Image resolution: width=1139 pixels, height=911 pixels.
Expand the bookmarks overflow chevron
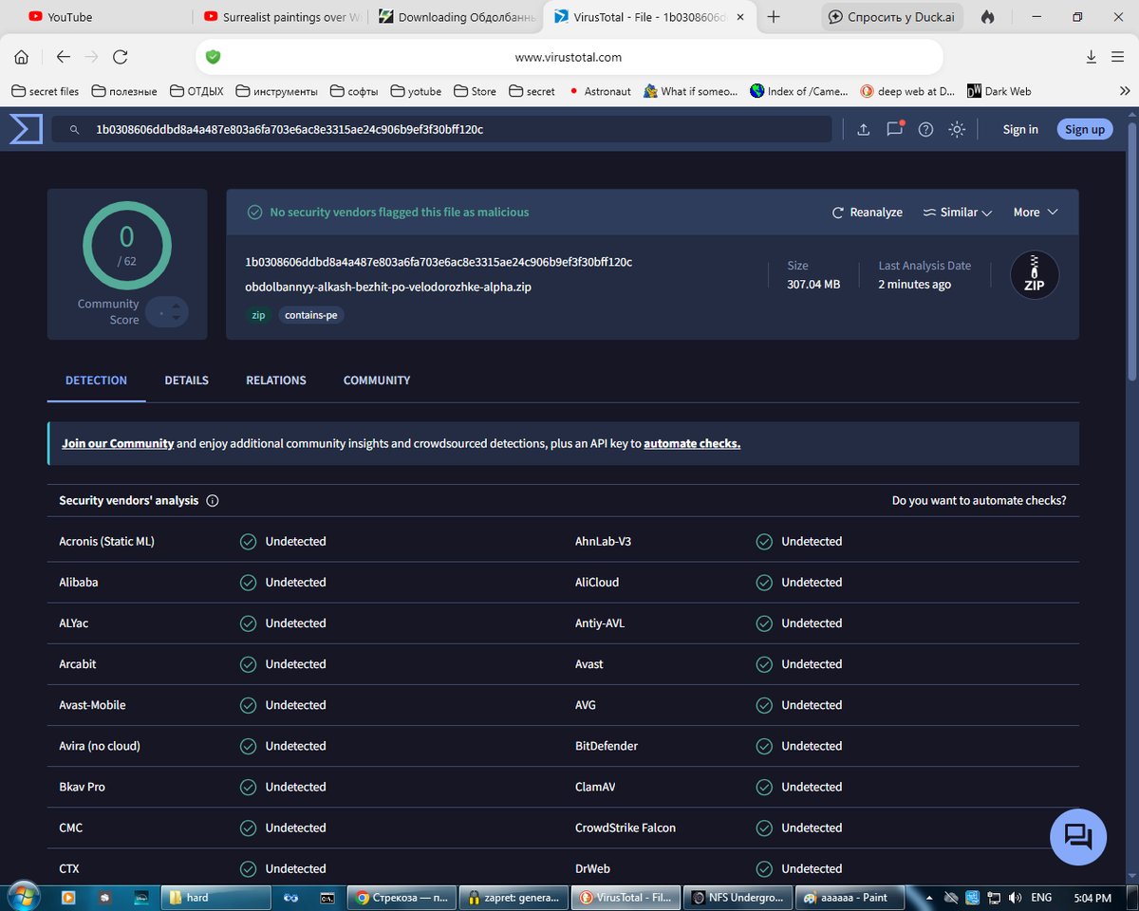pyautogui.click(x=1125, y=91)
